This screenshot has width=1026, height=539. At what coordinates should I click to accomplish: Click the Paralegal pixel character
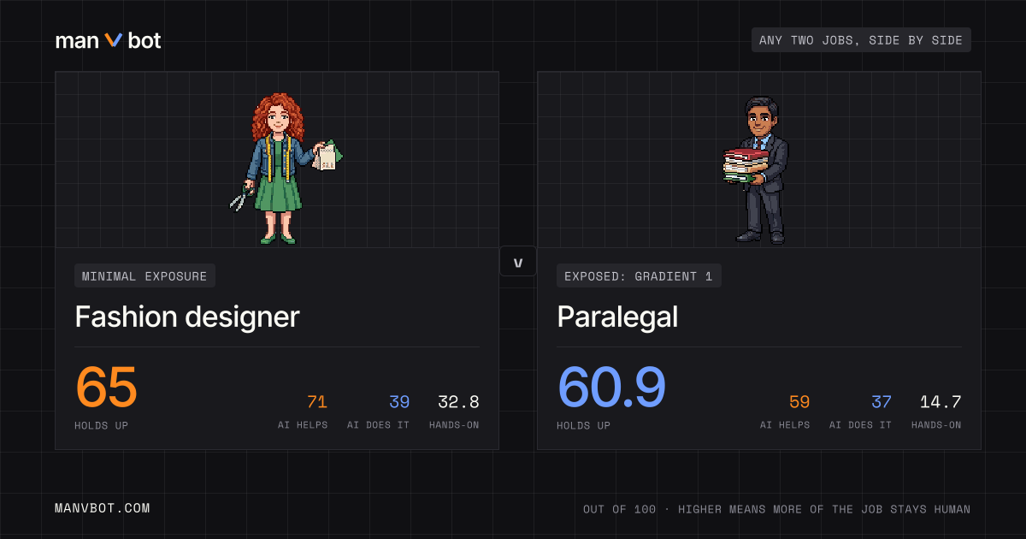pos(756,169)
